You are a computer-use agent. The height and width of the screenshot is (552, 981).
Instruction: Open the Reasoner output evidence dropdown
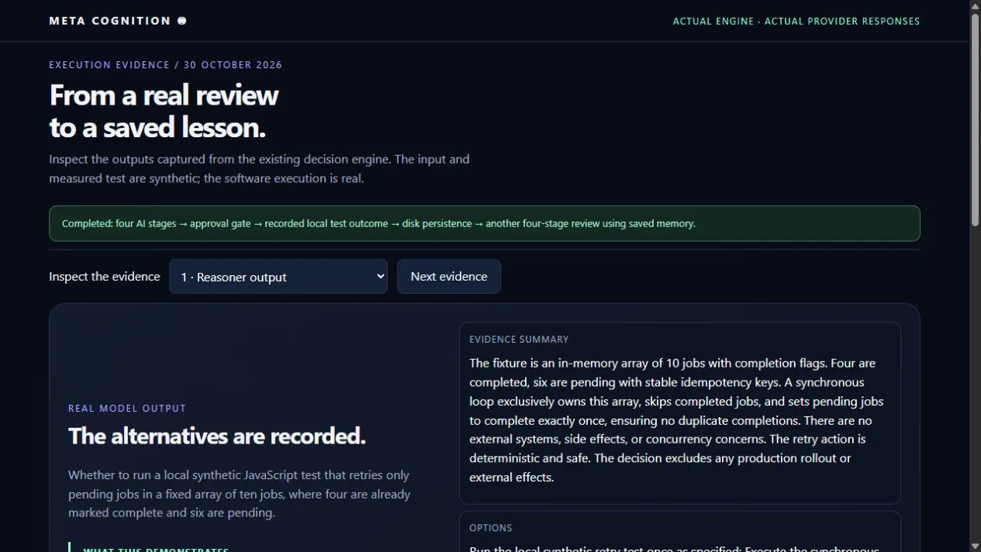(x=278, y=277)
